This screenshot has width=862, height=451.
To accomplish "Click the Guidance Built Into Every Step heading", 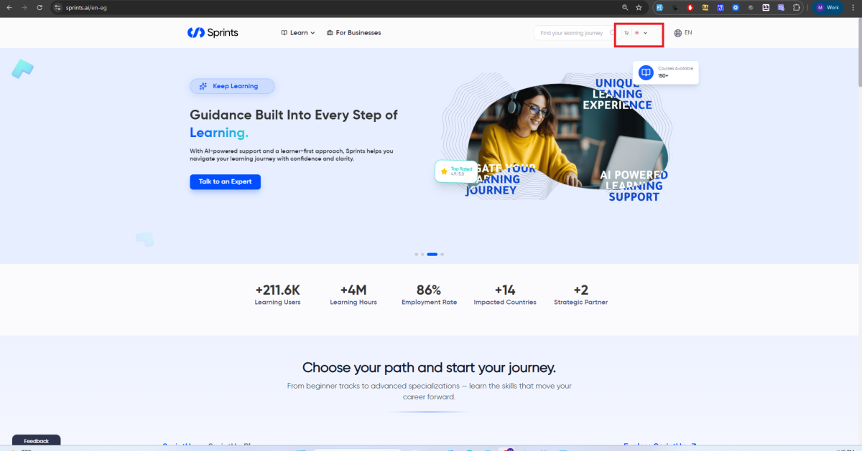I will tap(293, 123).
